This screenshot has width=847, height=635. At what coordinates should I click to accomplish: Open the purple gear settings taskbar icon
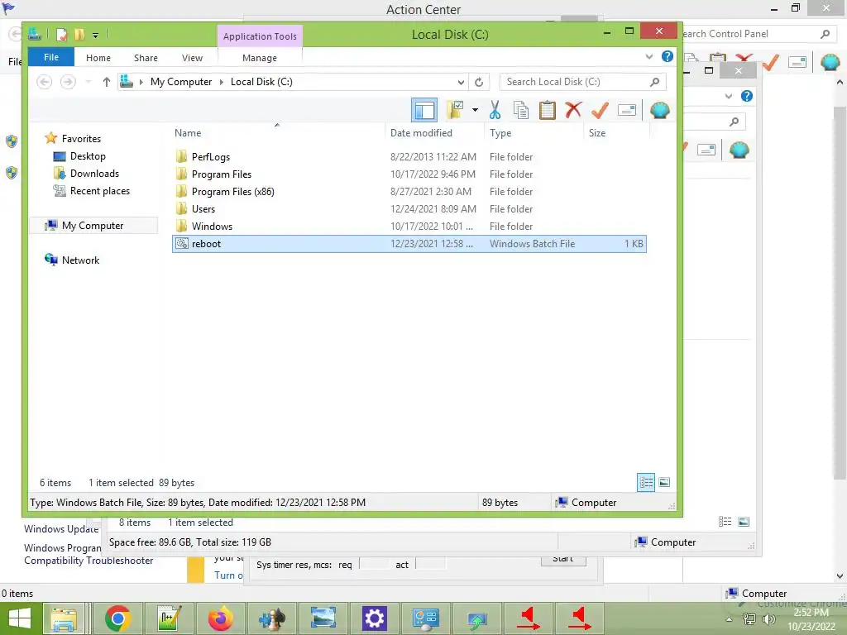pyautogui.click(x=375, y=618)
